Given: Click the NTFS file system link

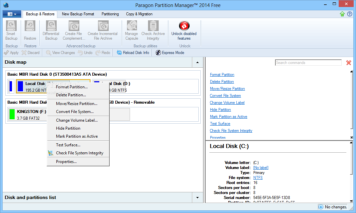Looking at the screenshot, I should coord(258,178).
